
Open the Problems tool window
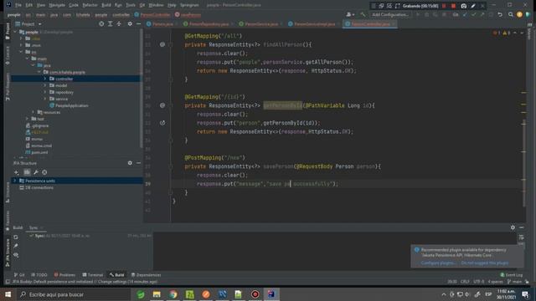(x=64, y=275)
